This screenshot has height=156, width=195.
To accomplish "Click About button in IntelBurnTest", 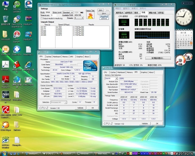I will pos(104,13).
